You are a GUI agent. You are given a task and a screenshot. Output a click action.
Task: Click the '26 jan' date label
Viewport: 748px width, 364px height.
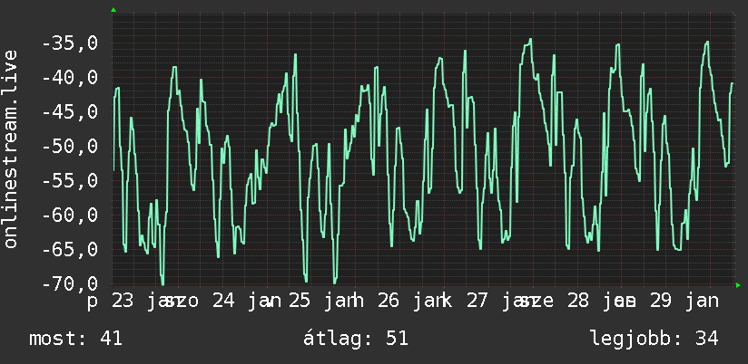412,302
